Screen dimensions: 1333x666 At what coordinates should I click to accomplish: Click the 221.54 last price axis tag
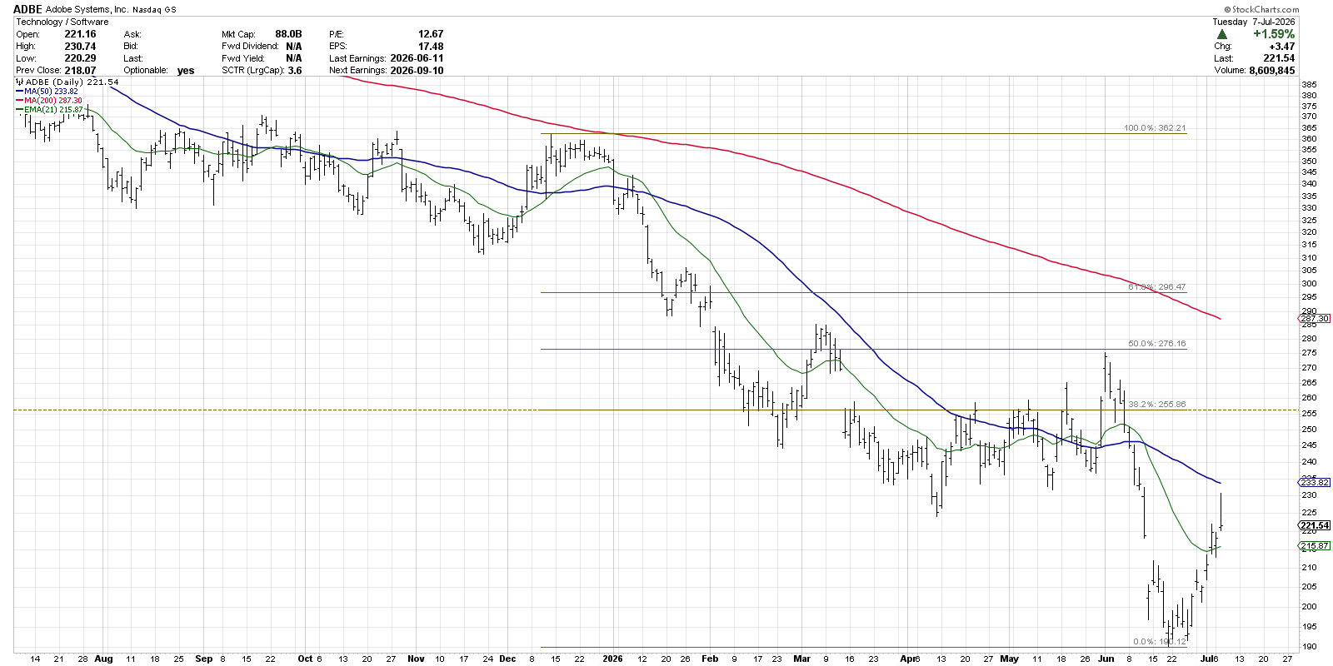tap(1315, 526)
